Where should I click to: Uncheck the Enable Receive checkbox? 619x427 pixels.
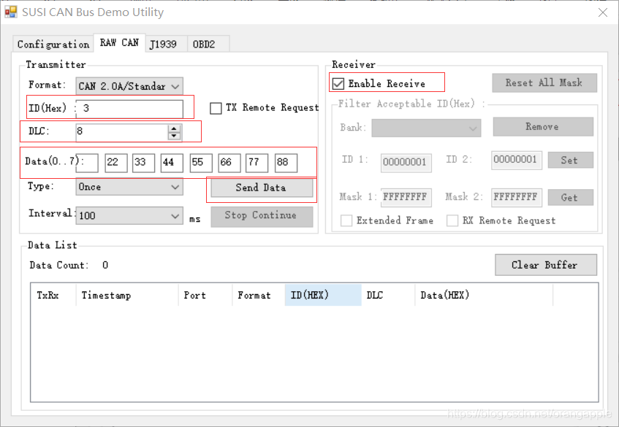pos(338,84)
